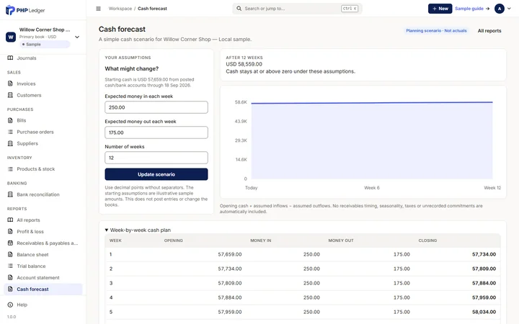Click the Willow Corner Shop W badge
The height and width of the screenshot is (324, 519).
[11, 37]
